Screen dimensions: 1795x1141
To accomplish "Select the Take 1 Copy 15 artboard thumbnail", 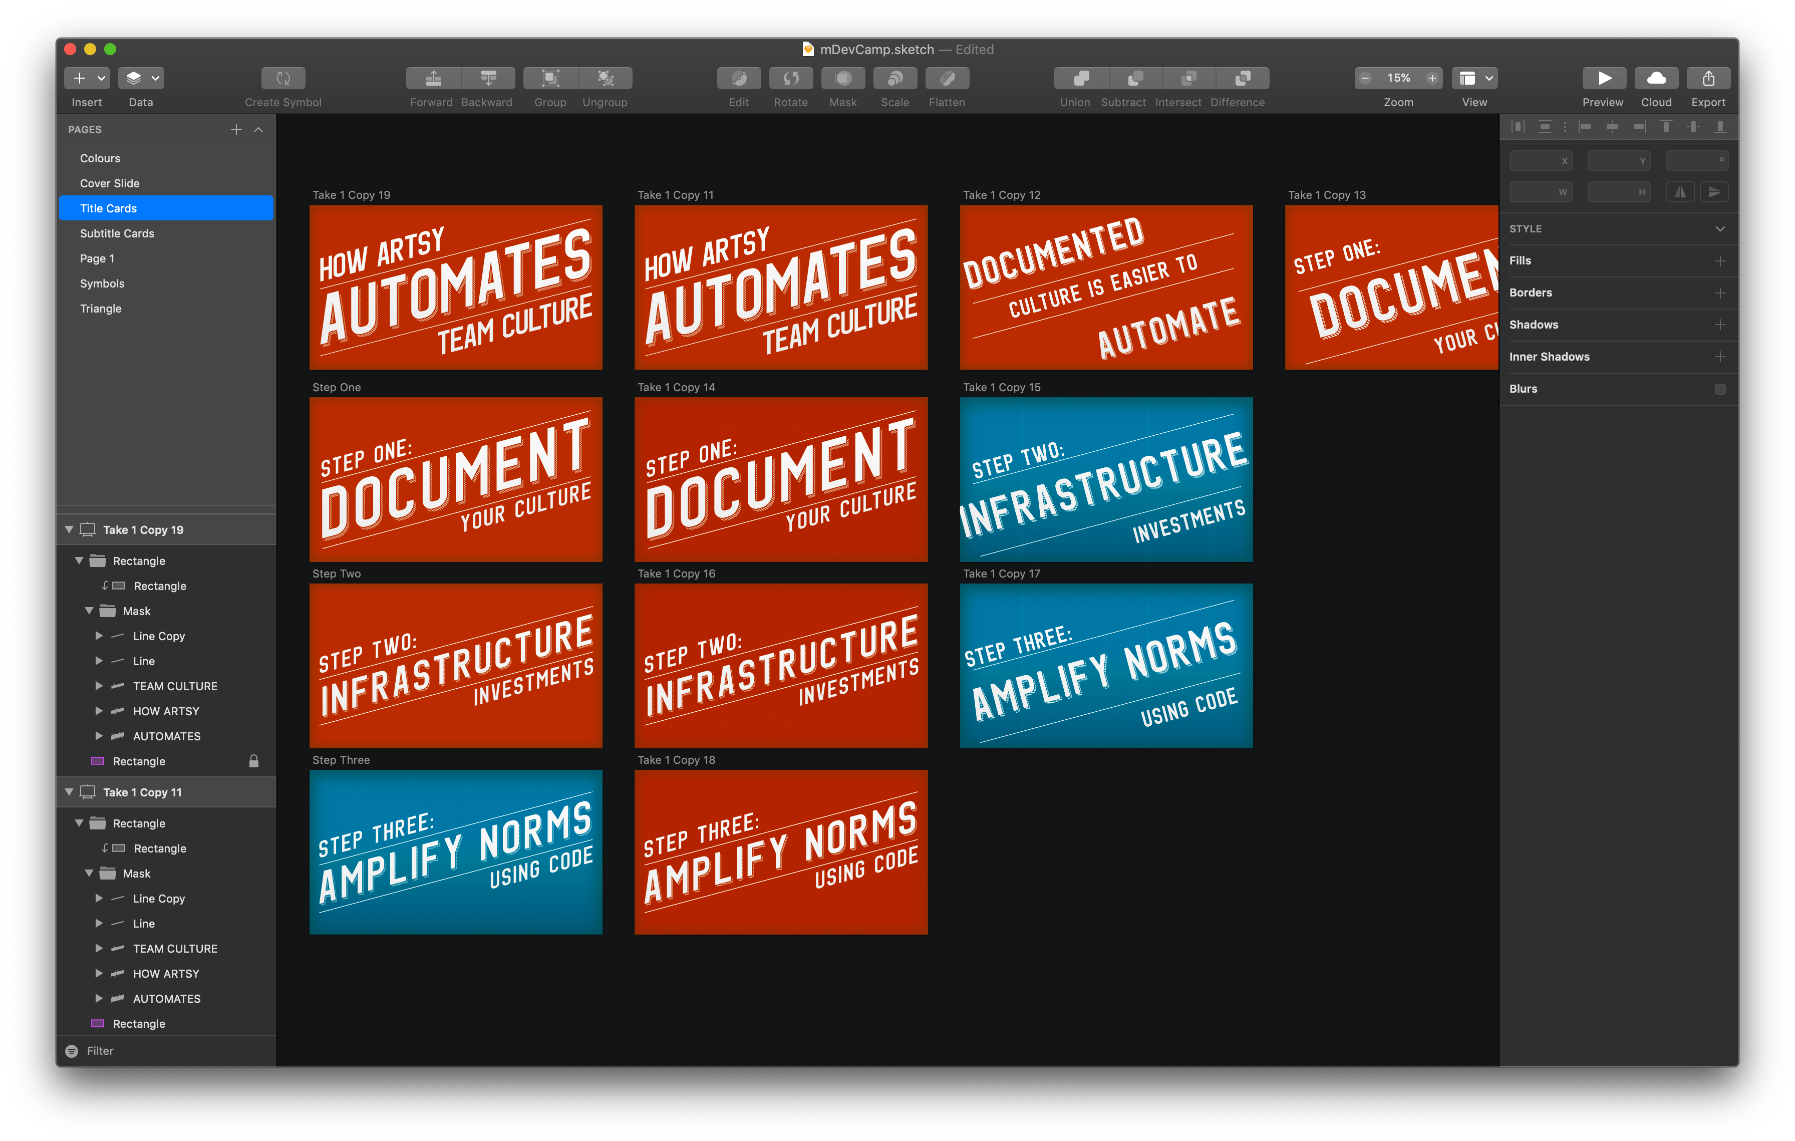I will [1106, 479].
